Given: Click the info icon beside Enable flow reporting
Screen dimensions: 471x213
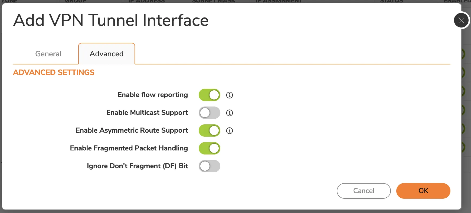Looking at the screenshot, I should coord(229,95).
